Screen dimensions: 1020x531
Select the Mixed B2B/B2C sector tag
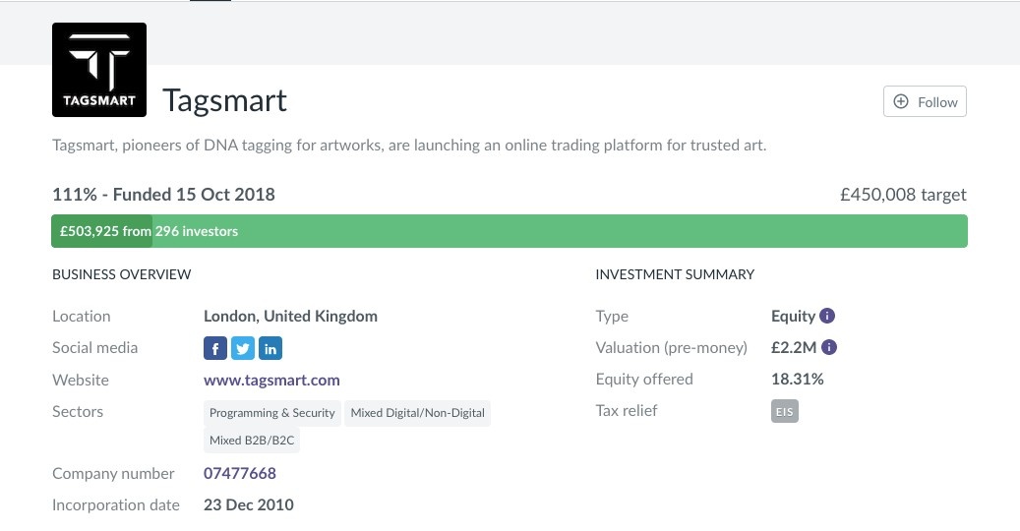252,441
